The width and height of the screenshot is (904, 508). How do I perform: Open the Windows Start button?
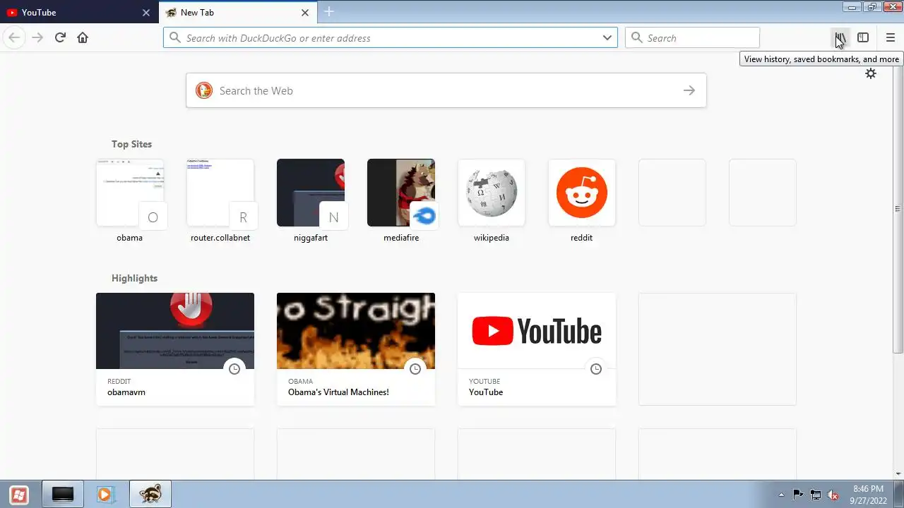19,495
